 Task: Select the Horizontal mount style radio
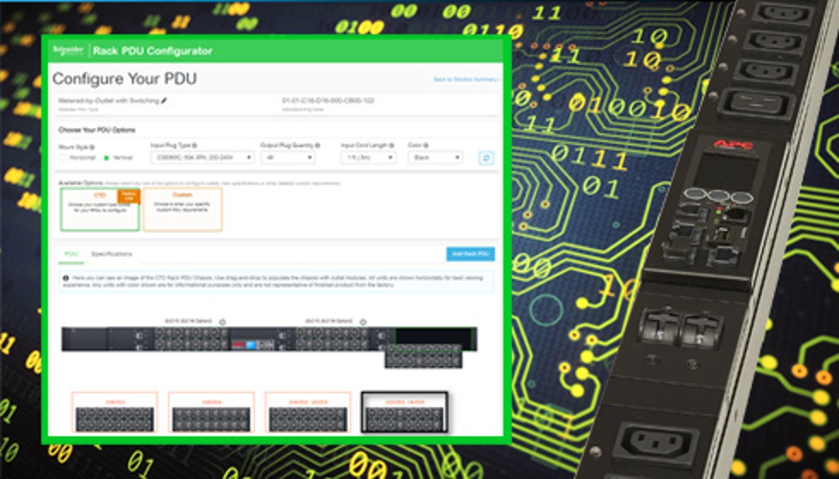coord(62,158)
